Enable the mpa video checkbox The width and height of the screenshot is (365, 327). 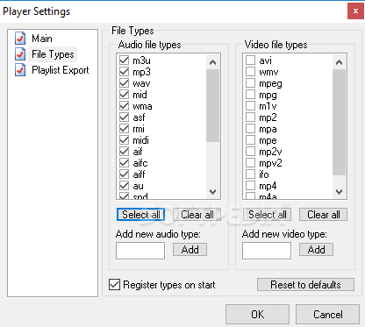(251, 129)
